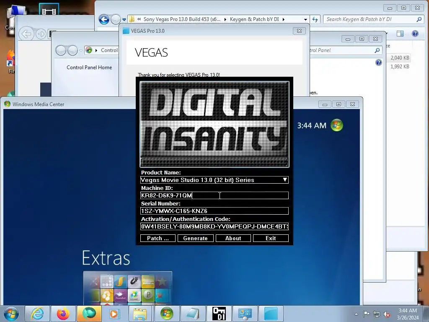The width and height of the screenshot is (429, 322).
Task: Open the explorer help icon
Action: tap(415, 34)
